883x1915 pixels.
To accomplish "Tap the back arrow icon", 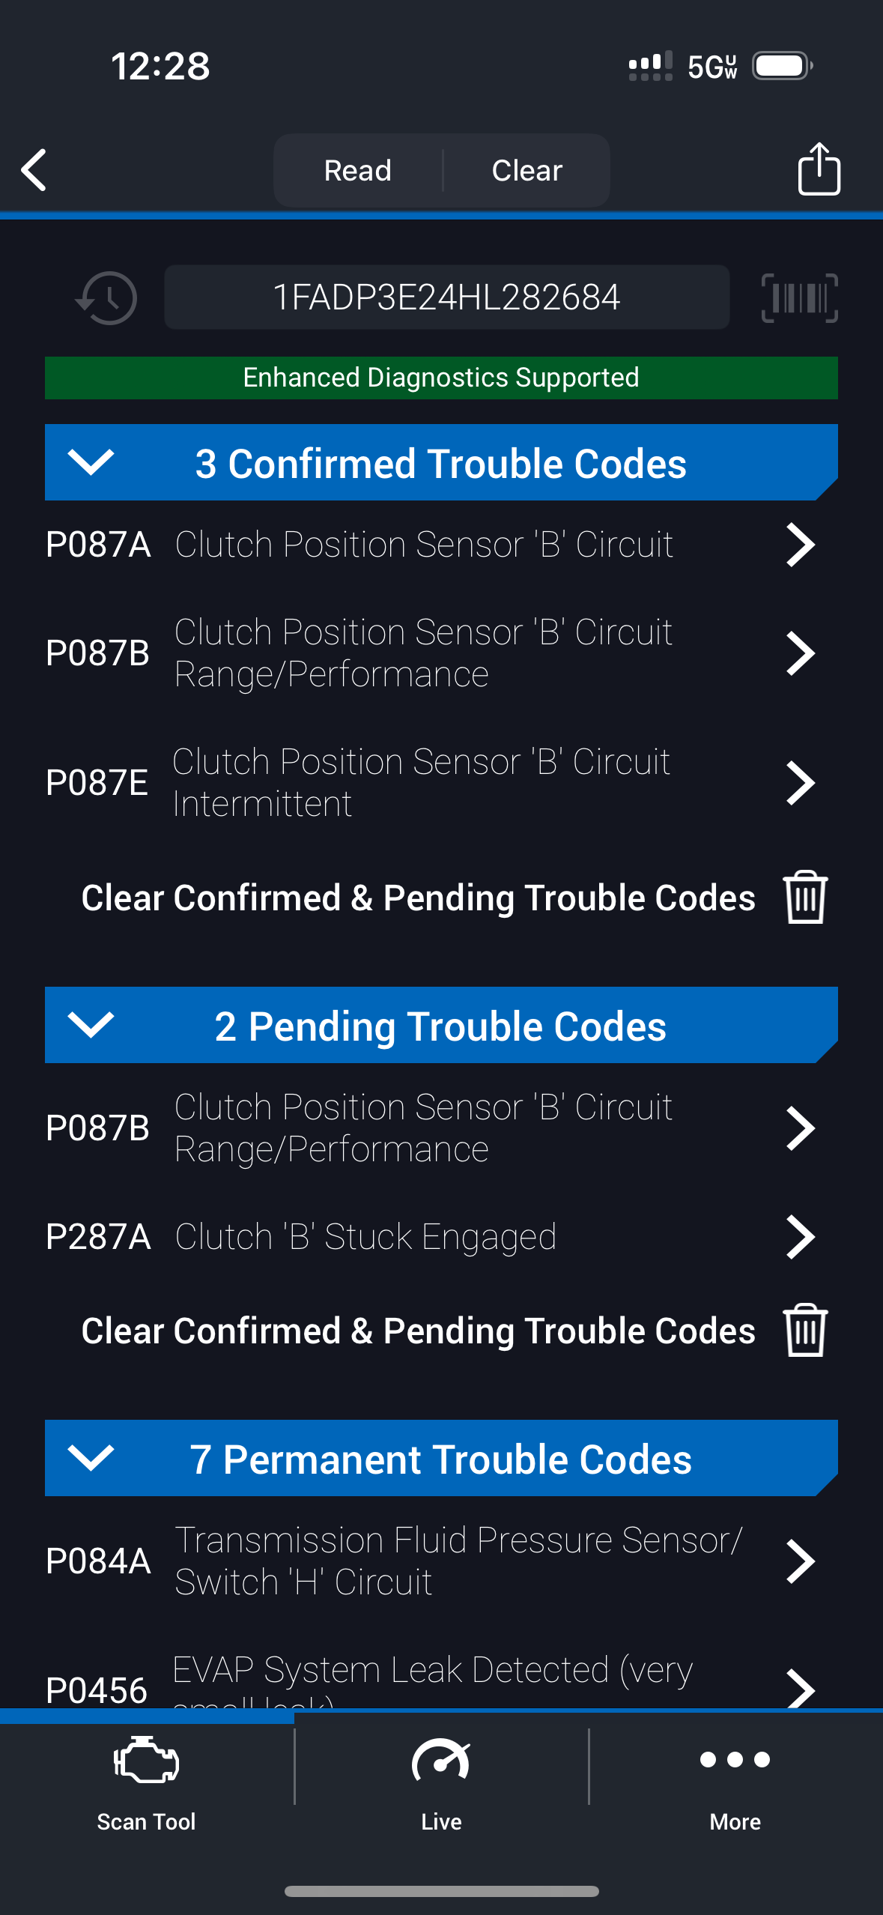I will 34,170.
